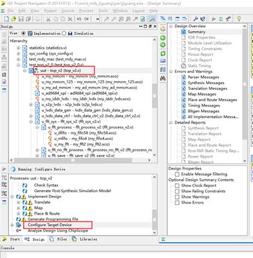Click the Cut scissors icon
Image resolution: width=253 pixels, height=258 pixels.
tap(48, 19)
